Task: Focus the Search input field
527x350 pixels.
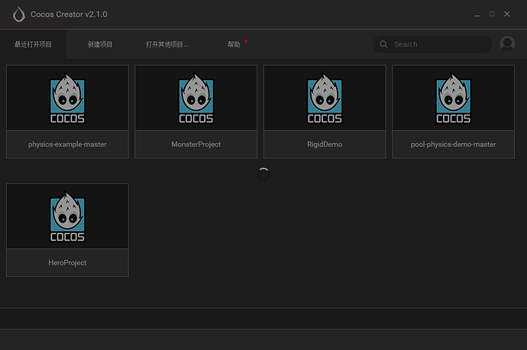Action: (432, 44)
